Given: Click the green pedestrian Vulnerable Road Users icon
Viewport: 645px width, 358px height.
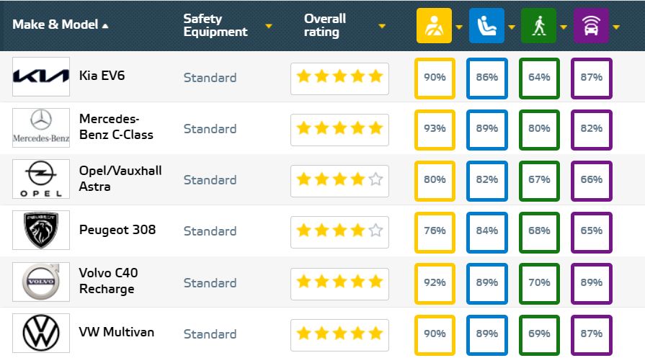Looking at the screenshot, I should (x=538, y=26).
